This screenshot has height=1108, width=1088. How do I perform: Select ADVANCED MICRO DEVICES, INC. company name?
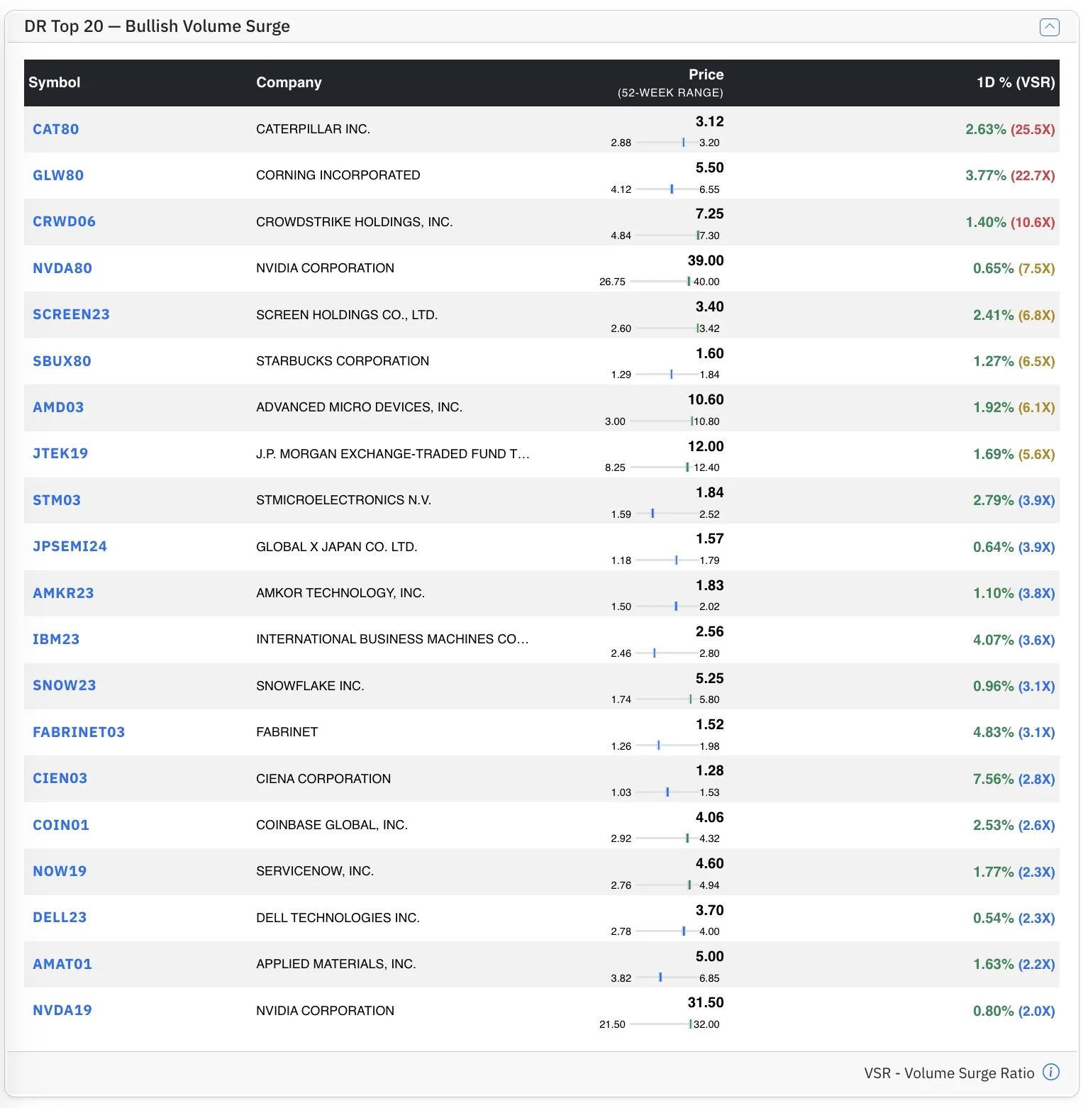(x=359, y=407)
